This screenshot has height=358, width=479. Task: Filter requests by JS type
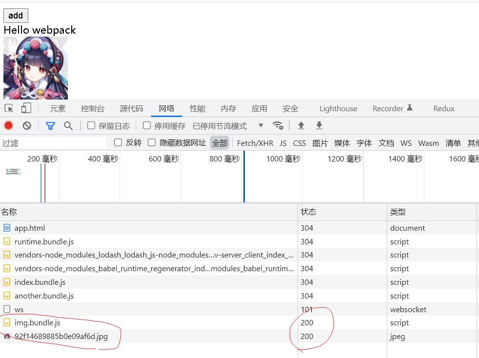(283, 143)
